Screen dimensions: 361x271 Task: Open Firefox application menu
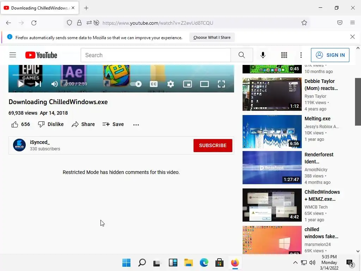coord(353,23)
